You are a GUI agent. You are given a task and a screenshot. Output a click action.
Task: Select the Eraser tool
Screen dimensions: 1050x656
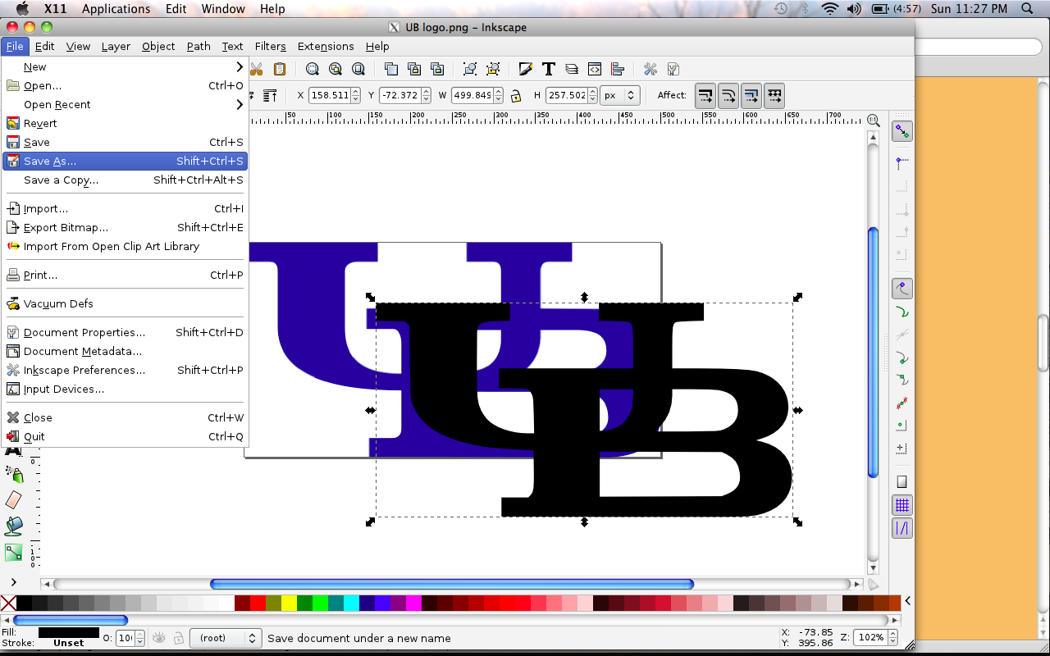(x=14, y=499)
